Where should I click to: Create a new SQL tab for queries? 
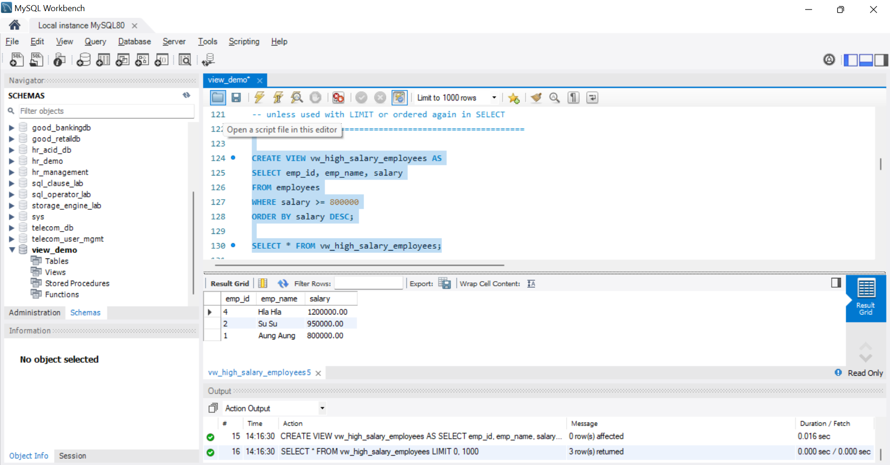point(17,60)
